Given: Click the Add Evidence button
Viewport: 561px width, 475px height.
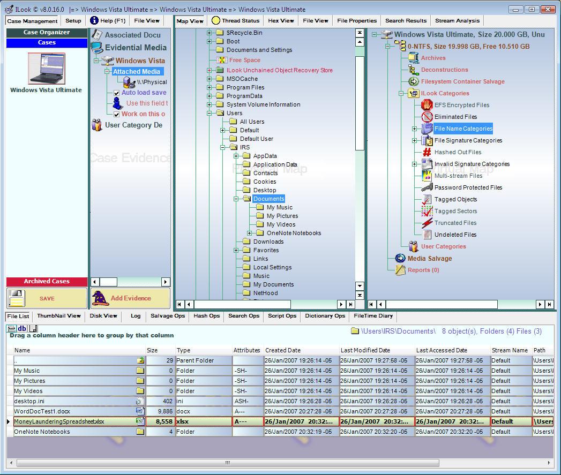Looking at the screenshot, I should pyautogui.click(x=130, y=298).
